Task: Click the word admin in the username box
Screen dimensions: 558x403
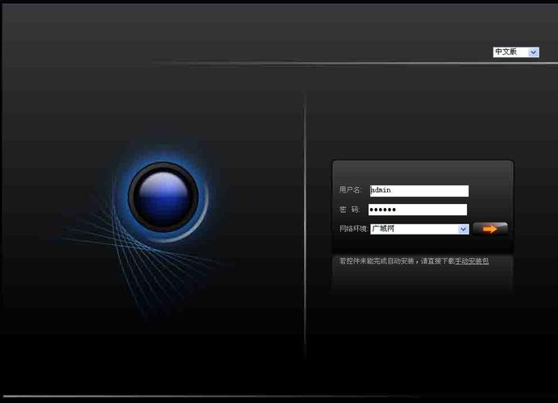Action: coord(381,191)
